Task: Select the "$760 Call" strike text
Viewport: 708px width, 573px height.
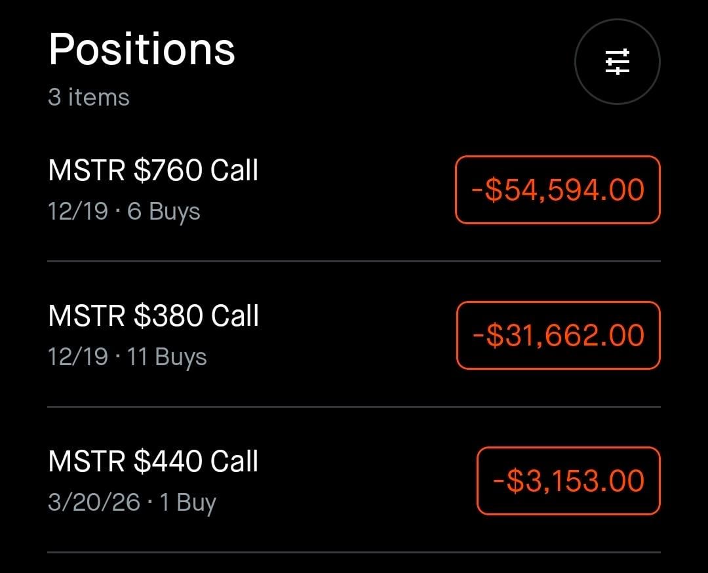Action: point(196,170)
